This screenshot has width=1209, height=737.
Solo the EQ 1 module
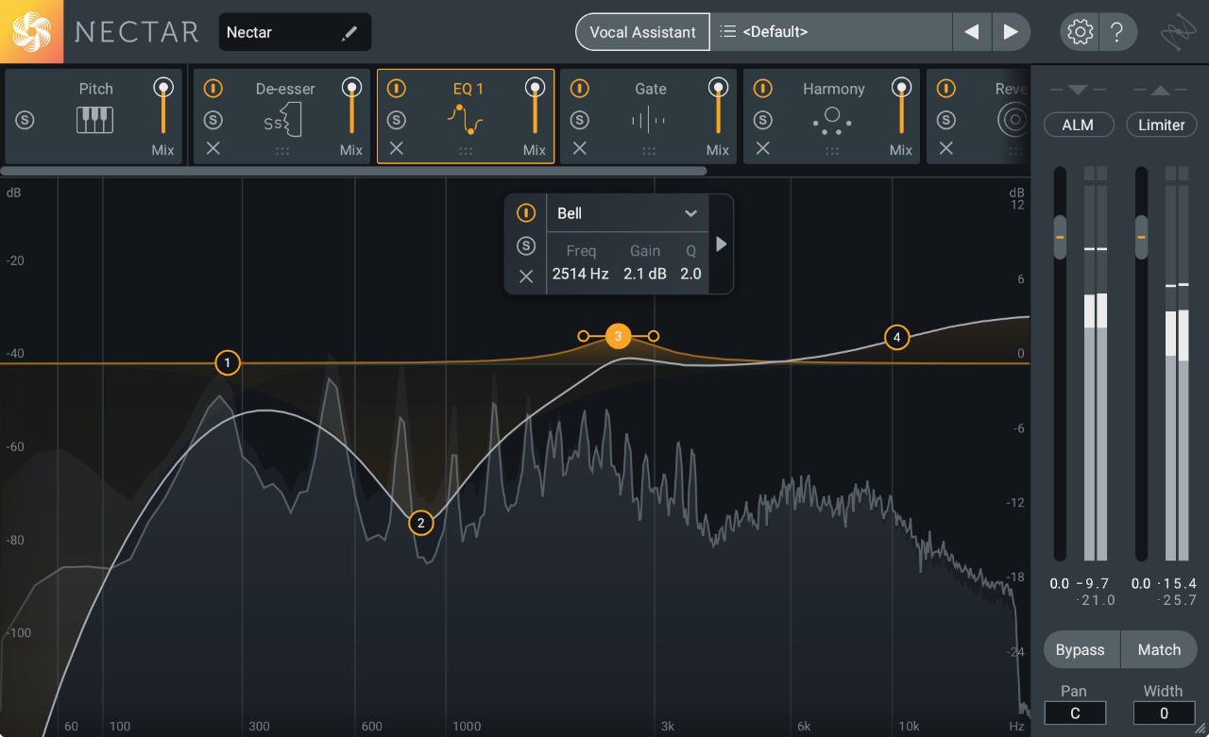(x=396, y=120)
